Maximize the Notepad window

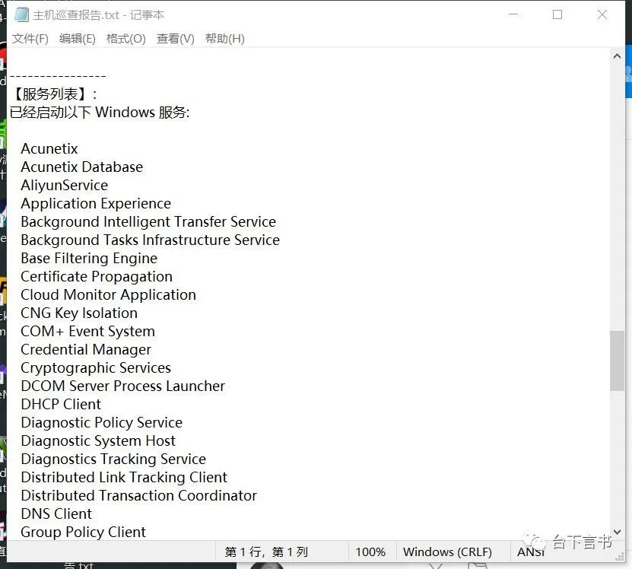557,14
